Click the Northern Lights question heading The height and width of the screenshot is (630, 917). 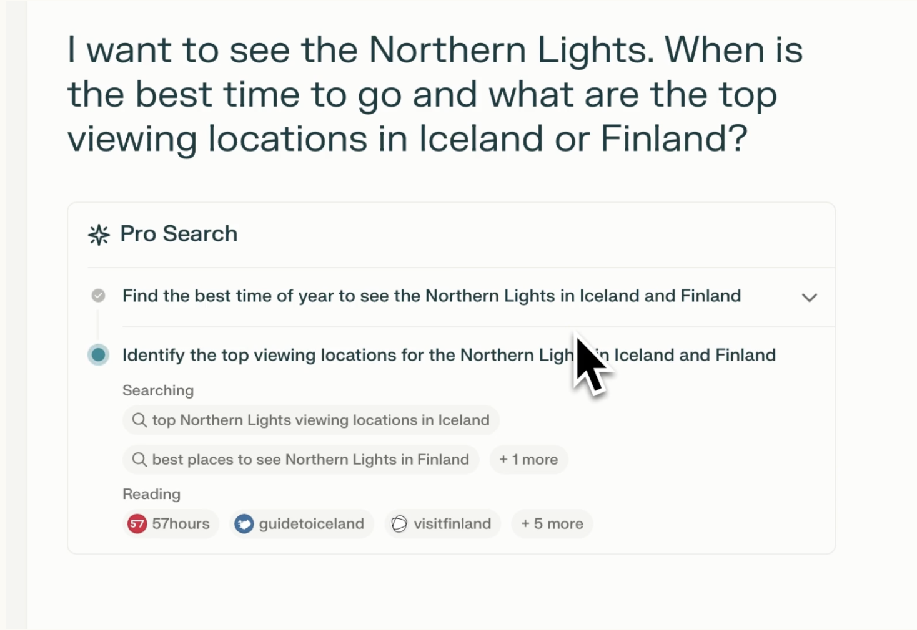pos(435,94)
